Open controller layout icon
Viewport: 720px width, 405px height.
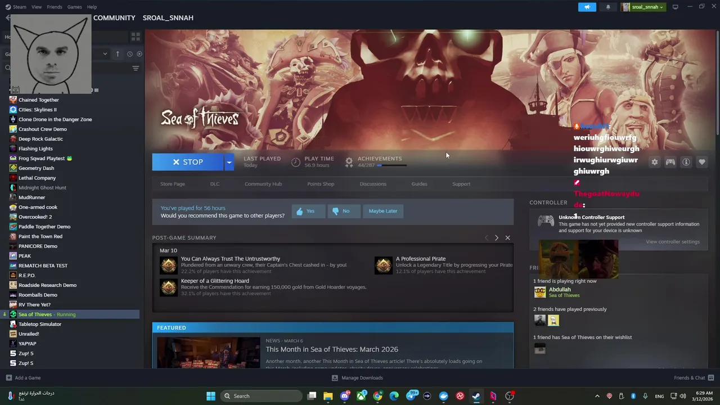[x=670, y=162]
